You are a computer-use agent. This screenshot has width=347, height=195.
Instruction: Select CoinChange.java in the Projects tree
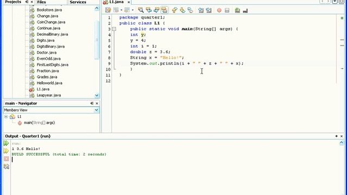coord(51,22)
